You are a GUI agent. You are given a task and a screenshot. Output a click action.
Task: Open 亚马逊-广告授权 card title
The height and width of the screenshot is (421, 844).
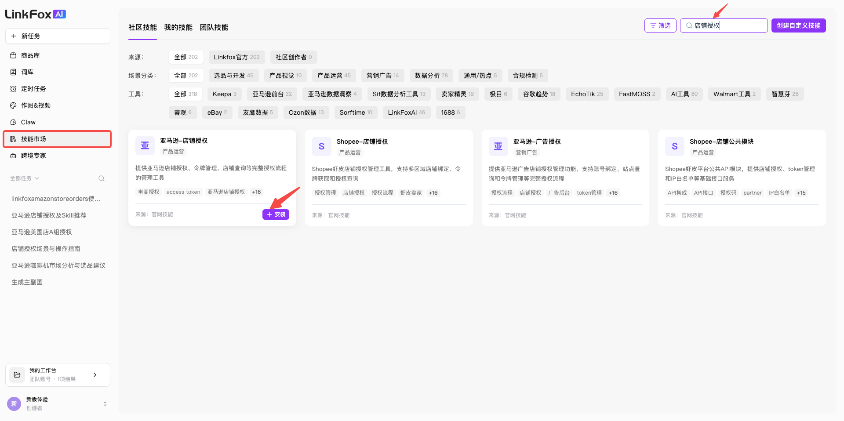(x=537, y=142)
